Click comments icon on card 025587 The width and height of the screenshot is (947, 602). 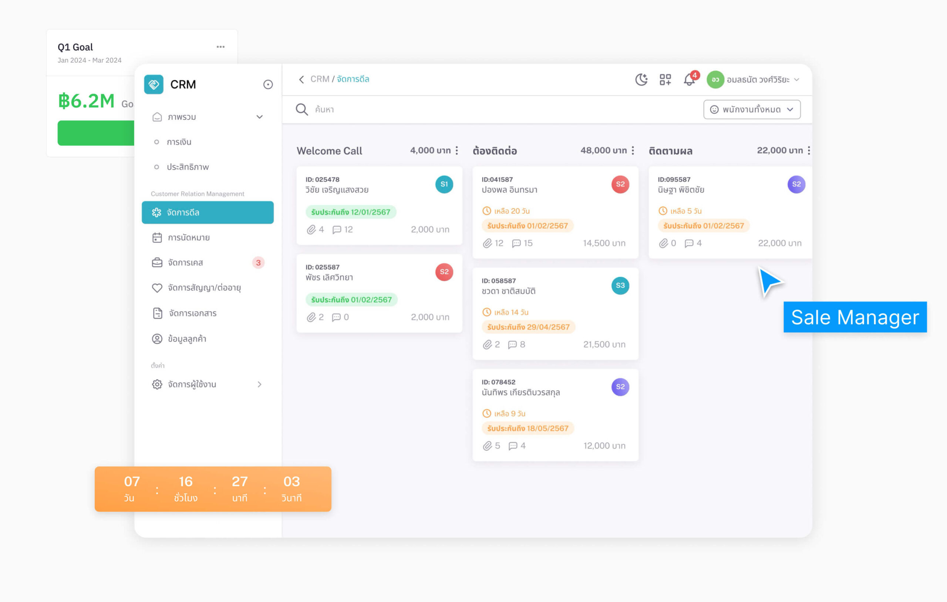(336, 317)
